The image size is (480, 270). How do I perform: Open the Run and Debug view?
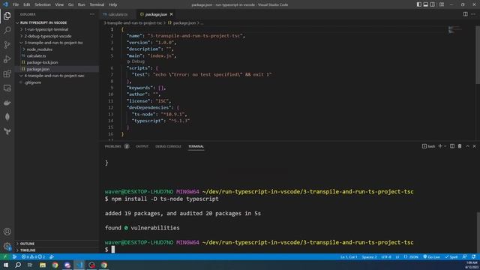pyautogui.click(x=7, y=59)
